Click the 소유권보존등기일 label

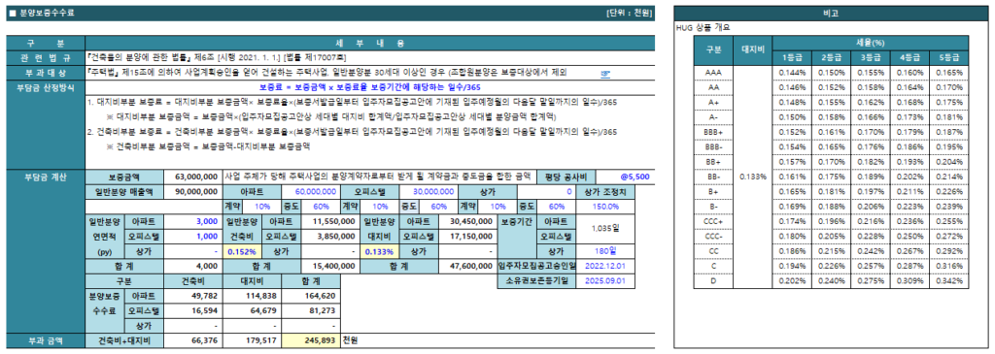[x=536, y=280]
